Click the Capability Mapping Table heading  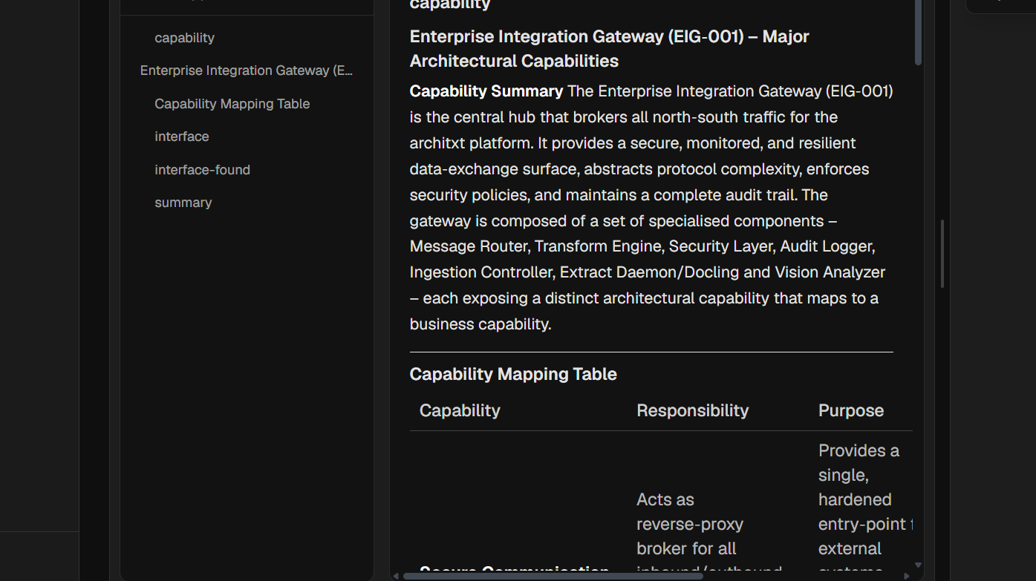[x=513, y=374]
